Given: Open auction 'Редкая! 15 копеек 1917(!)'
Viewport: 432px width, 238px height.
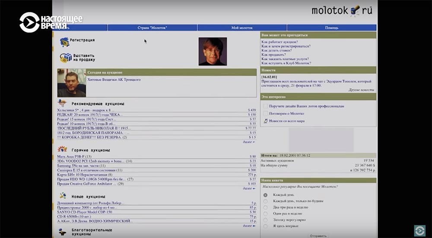Looking at the screenshot, I should coord(86,119).
